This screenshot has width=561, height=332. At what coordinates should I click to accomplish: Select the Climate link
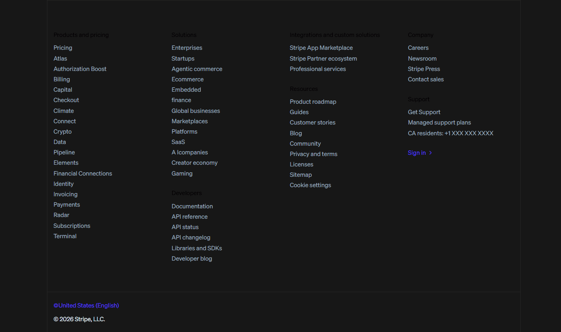tap(64, 111)
